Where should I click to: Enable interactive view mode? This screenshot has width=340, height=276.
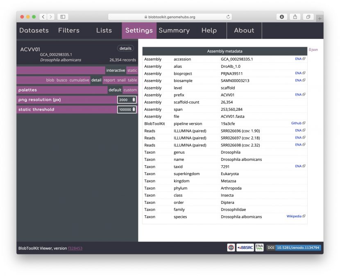[x=116, y=70]
